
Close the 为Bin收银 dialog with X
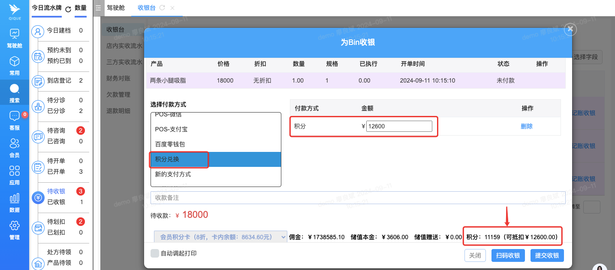coord(570,29)
